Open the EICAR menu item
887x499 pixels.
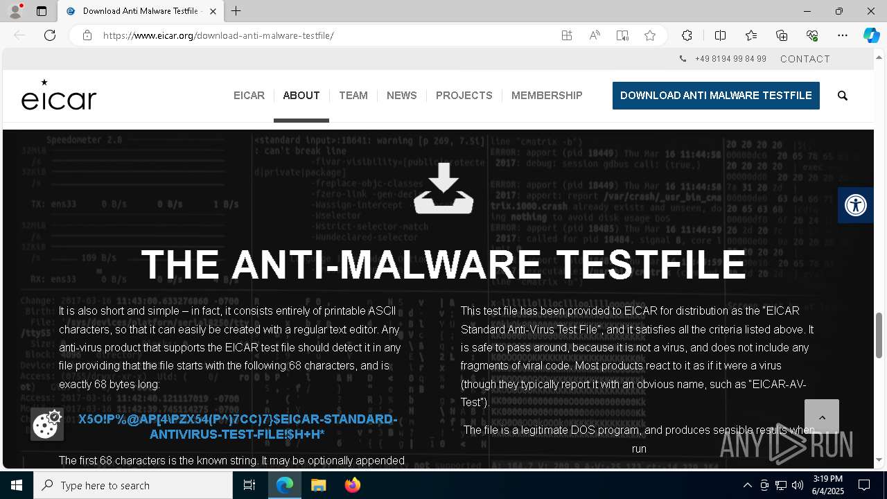point(249,96)
